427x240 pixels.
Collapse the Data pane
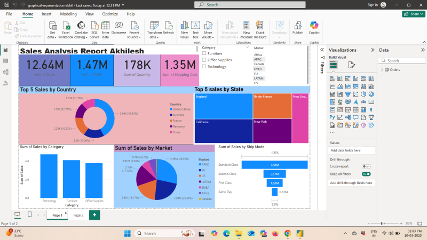(423, 50)
